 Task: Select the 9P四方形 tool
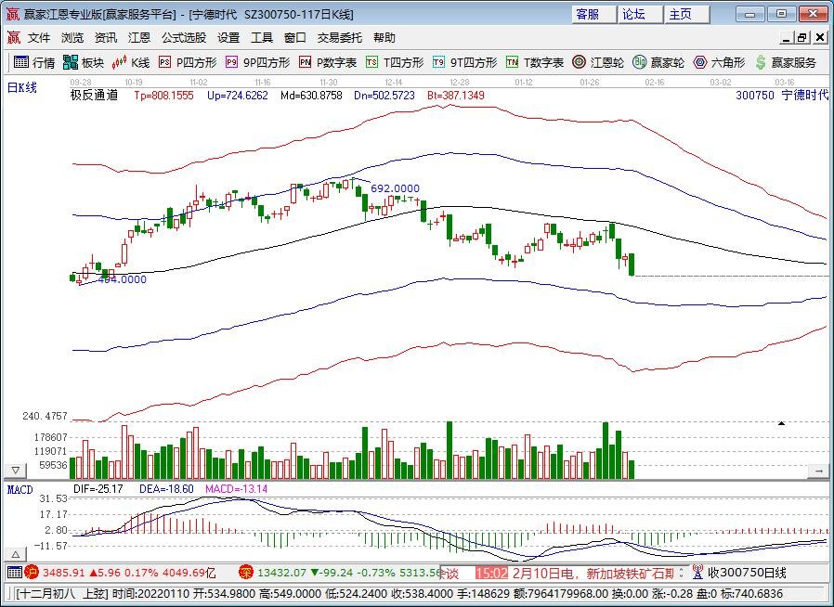pyautogui.click(x=257, y=63)
